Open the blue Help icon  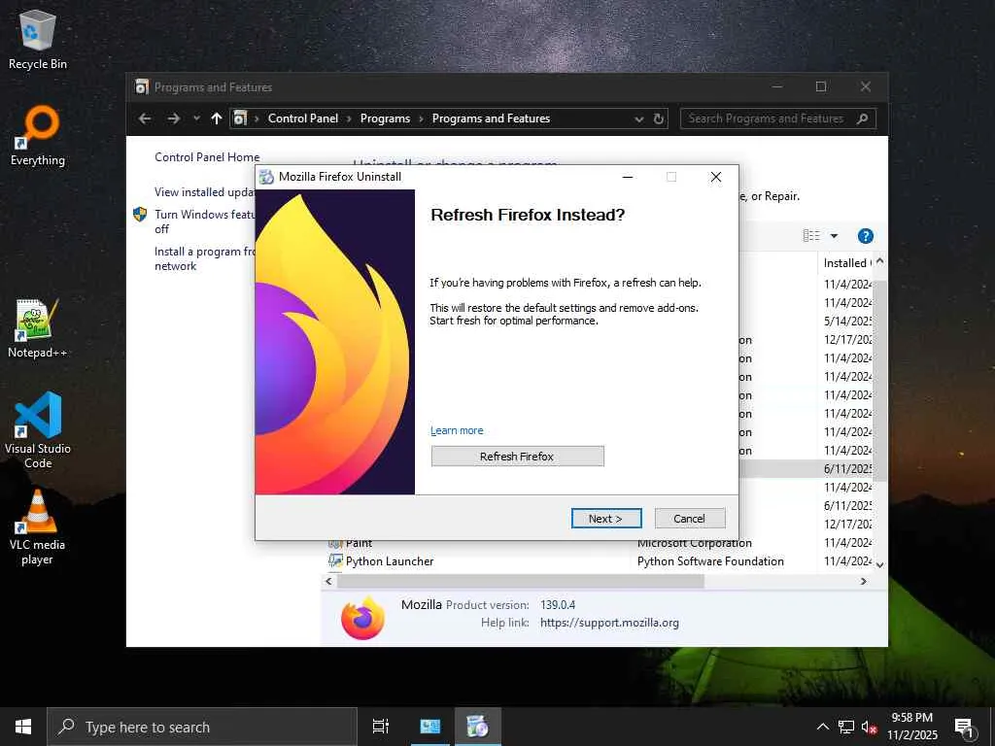pyautogui.click(x=866, y=236)
